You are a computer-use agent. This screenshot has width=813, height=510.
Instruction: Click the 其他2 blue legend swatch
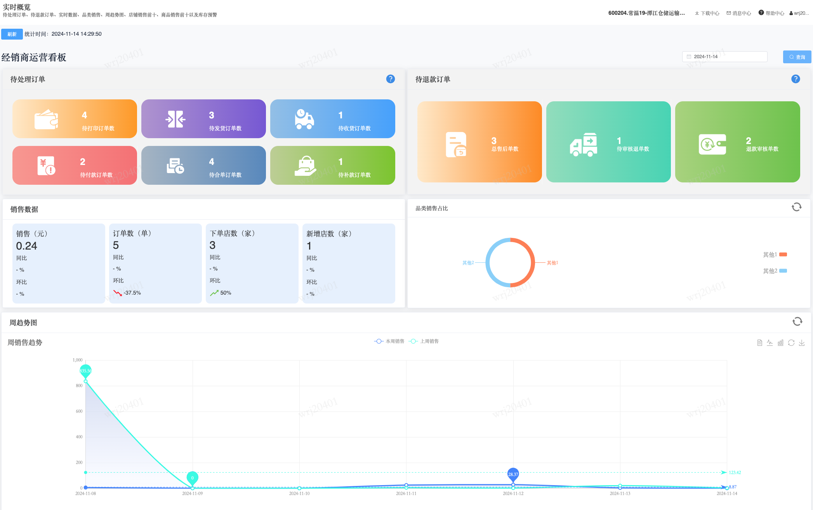[783, 271]
